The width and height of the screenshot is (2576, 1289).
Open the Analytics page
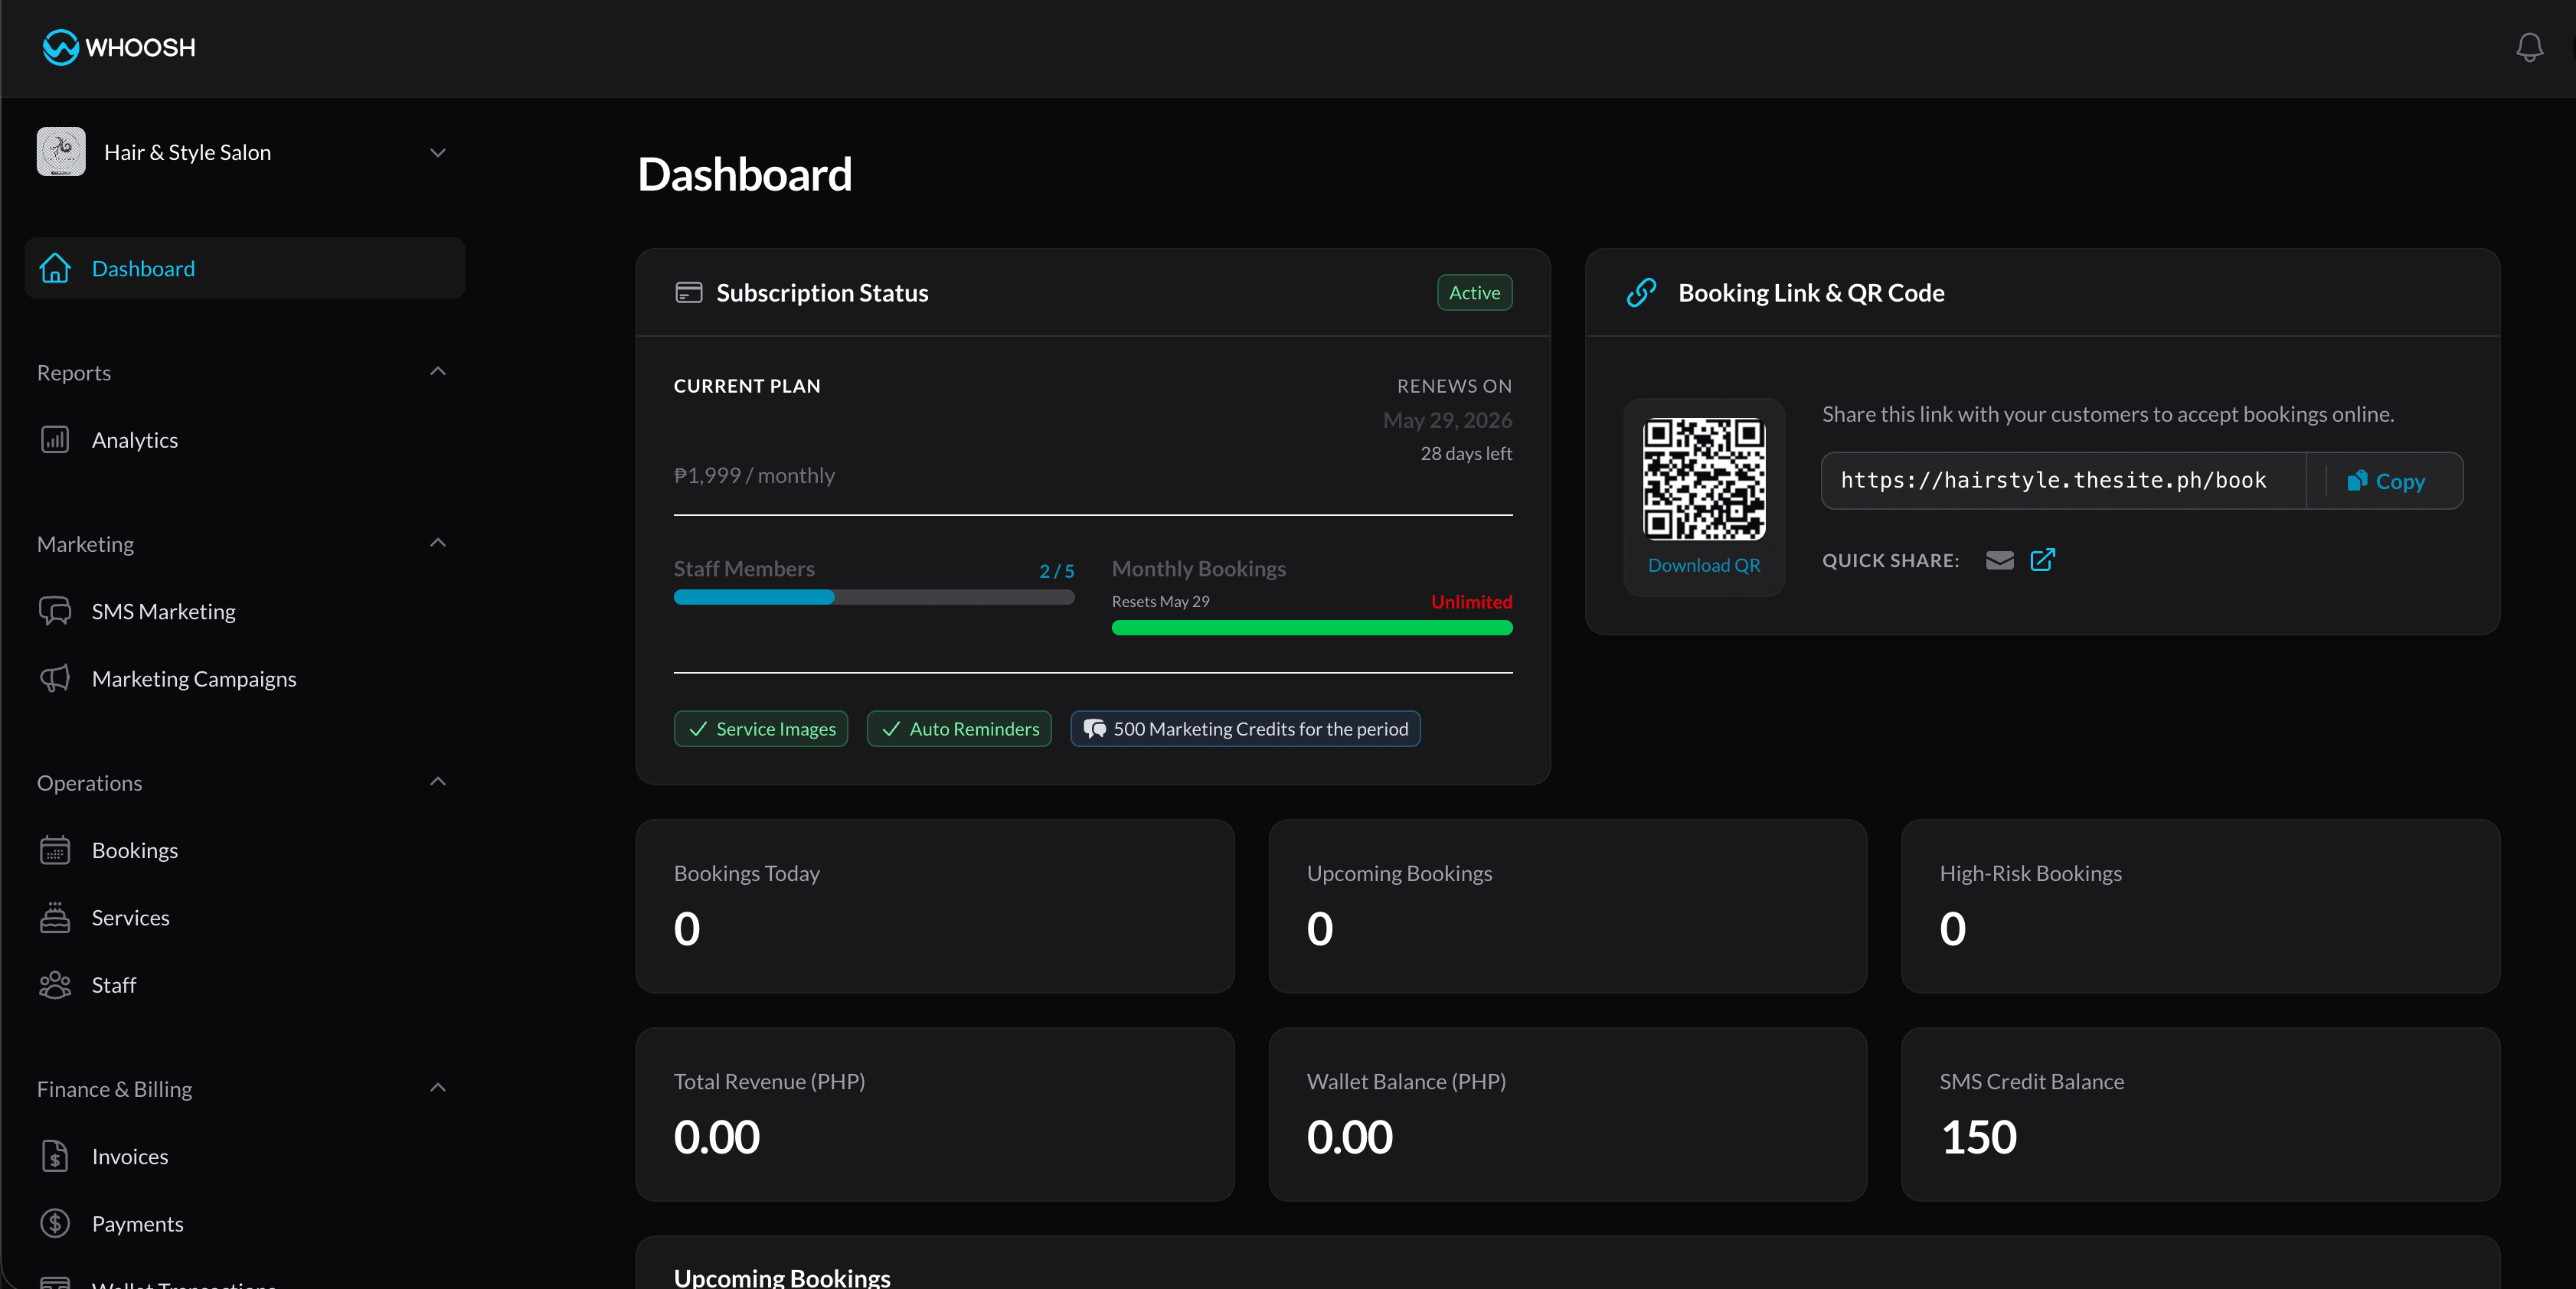click(135, 439)
